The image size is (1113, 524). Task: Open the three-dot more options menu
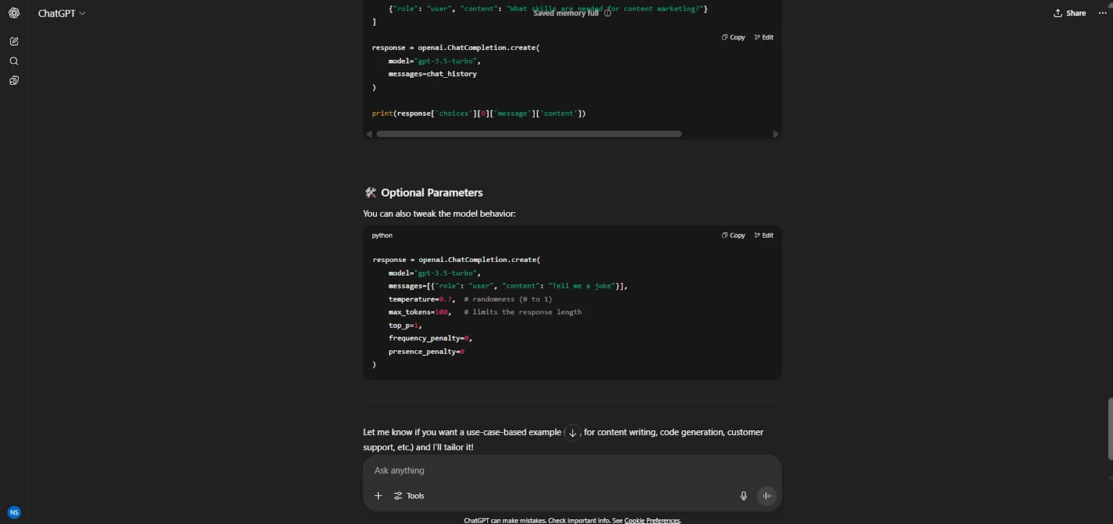[1103, 13]
